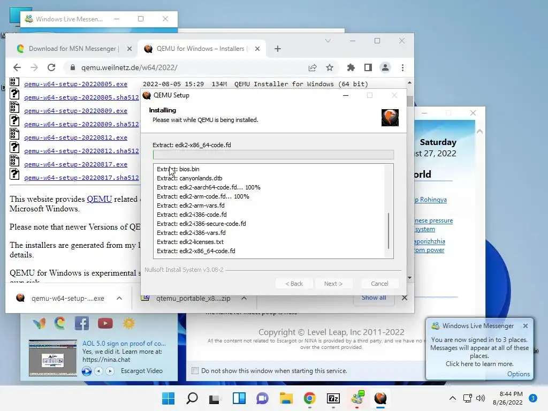Screen dimensions: 548x411
Task: Expand options for qtemu_portable zip download
Action: coord(244,298)
